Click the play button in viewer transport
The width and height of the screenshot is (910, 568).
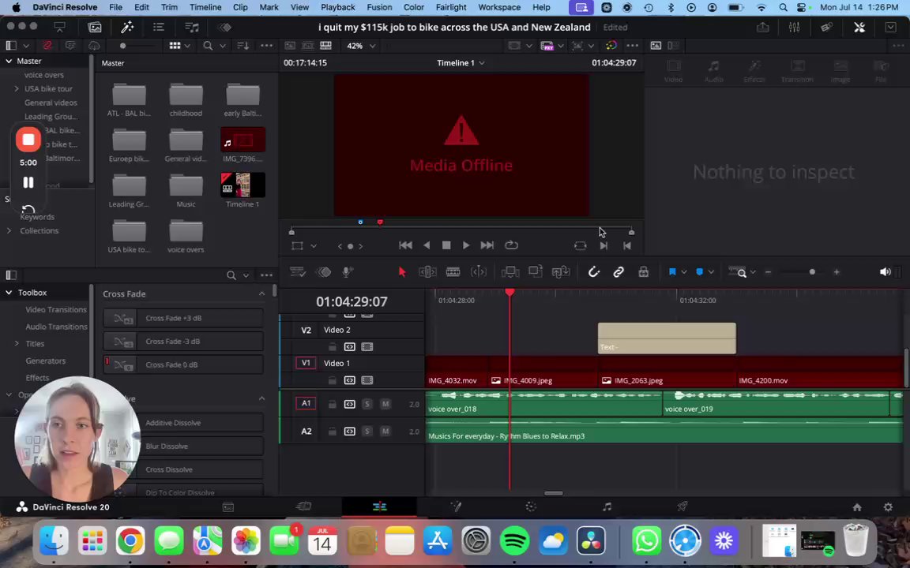465,245
